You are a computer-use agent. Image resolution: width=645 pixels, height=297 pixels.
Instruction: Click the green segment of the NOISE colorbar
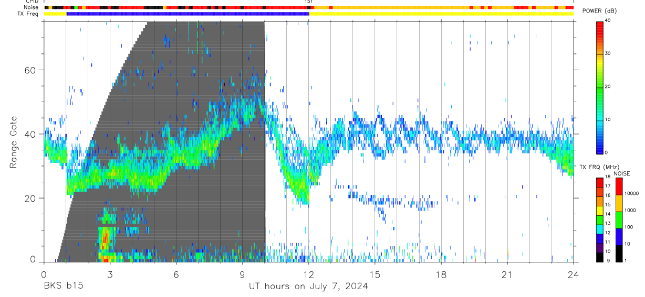point(618,219)
